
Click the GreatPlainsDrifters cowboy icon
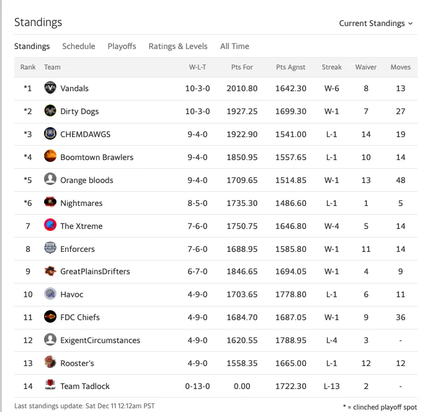click(x=50, y=271)
